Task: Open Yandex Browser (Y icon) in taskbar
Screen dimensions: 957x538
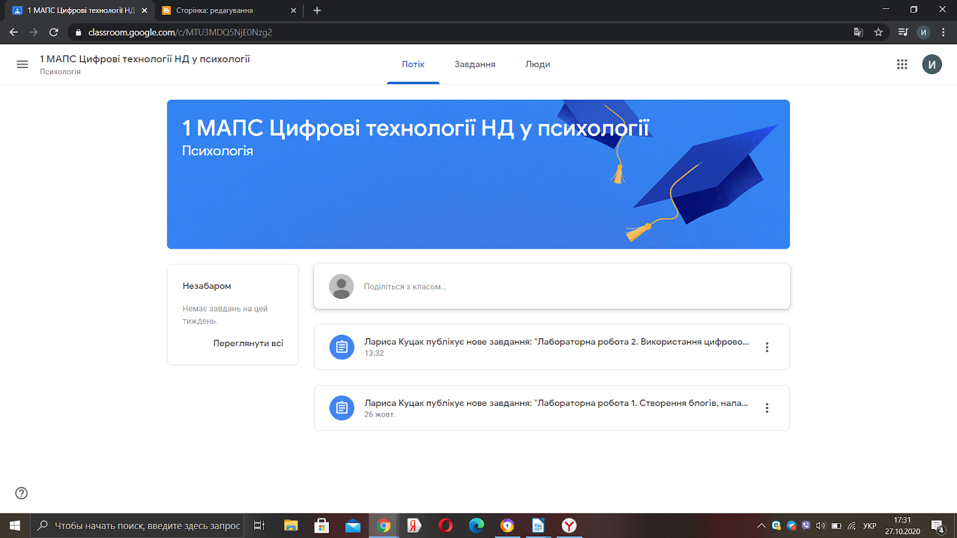Action: pyautogui.click(x=569, y=525)
